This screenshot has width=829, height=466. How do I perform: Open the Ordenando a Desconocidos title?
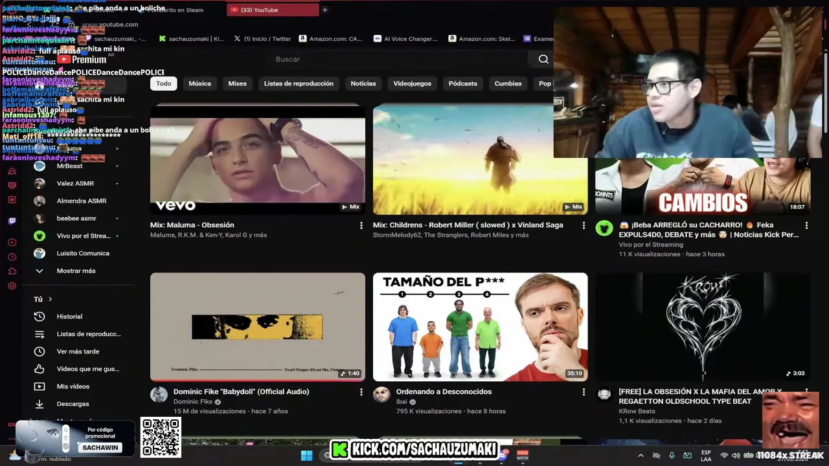(x=444, y=392)
